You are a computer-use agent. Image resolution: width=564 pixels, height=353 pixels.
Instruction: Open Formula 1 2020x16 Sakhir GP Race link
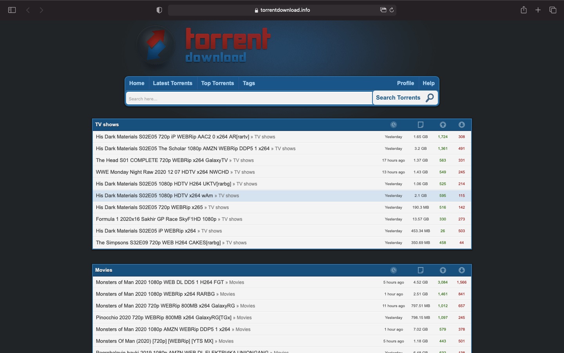coord(156,219)
